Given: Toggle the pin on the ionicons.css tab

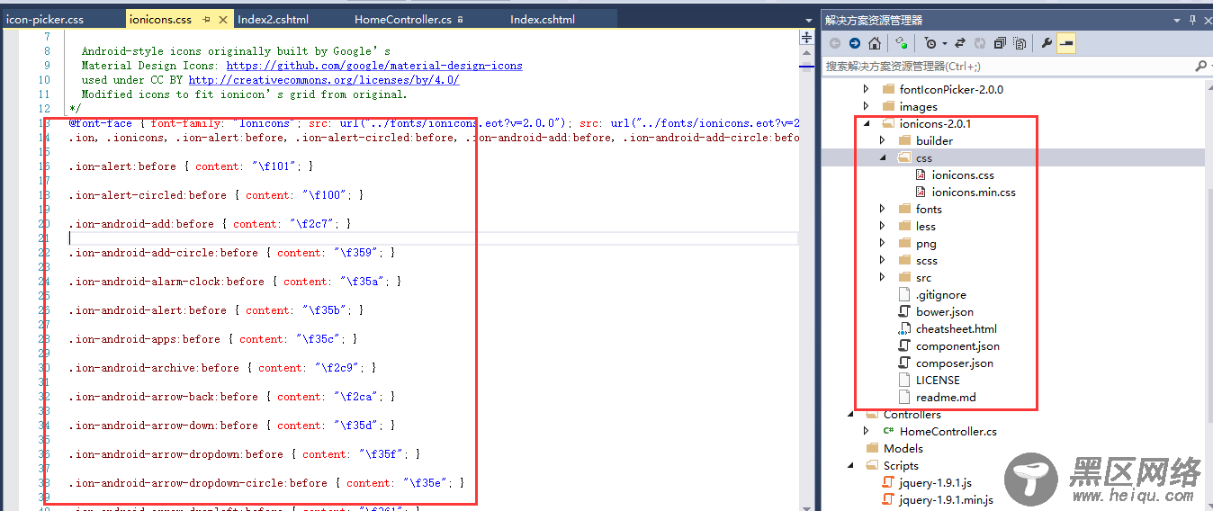Looking at the screenshot, I should tap(206, 19).
